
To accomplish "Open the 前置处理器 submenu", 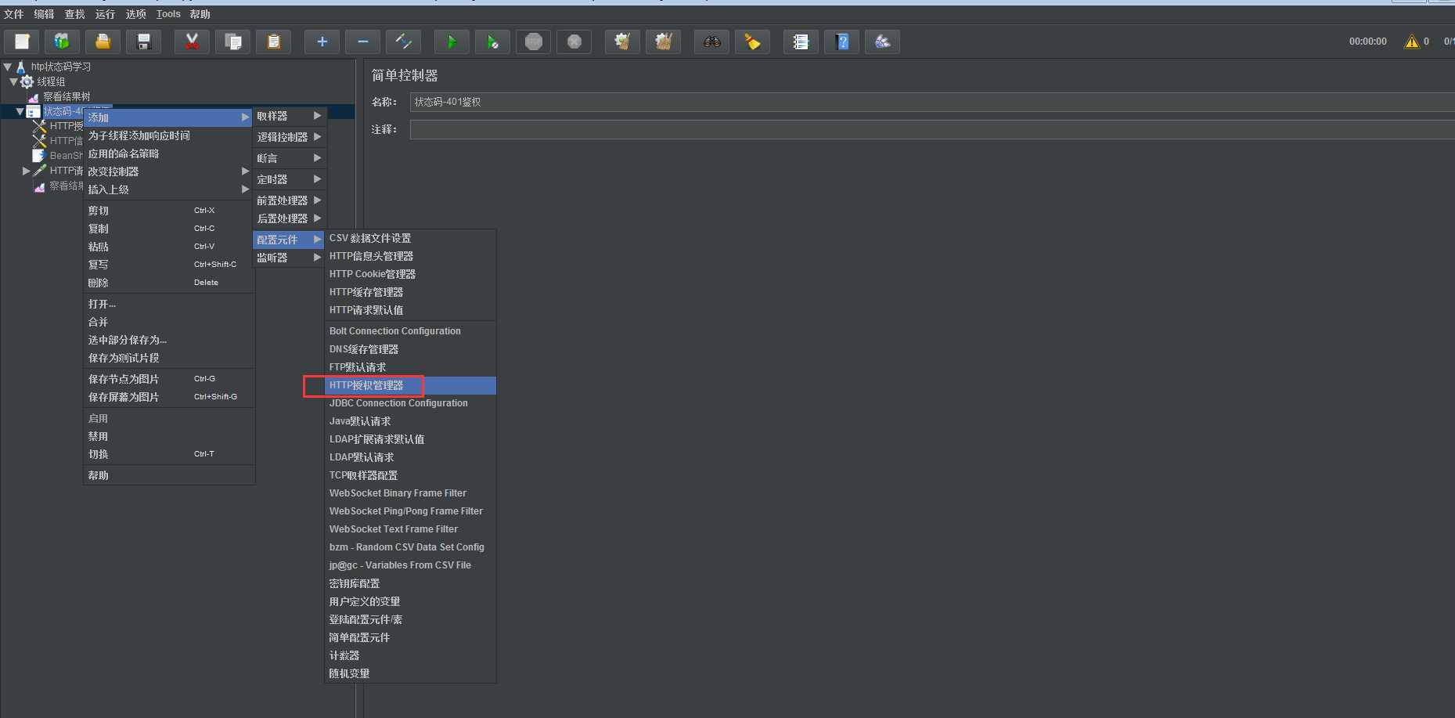I will (289, 200).
